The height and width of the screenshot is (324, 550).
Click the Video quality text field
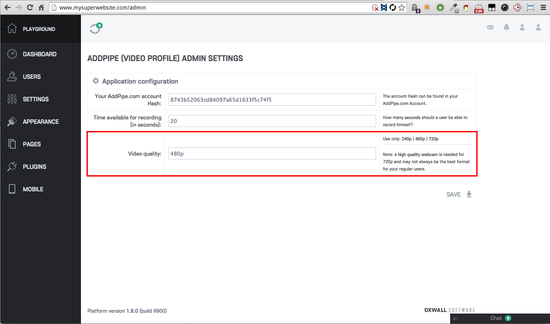pyautogui.click(x=272, y=154)
